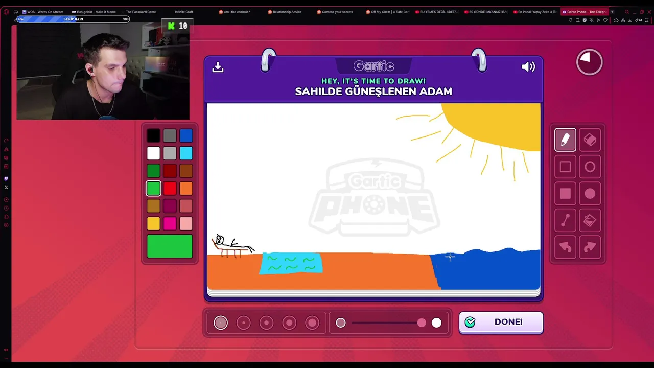Pick the orange color swatch
The image size is (654, 368).
(186, 189)
